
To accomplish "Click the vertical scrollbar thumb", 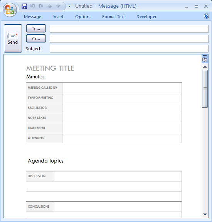I will (205, 89).
